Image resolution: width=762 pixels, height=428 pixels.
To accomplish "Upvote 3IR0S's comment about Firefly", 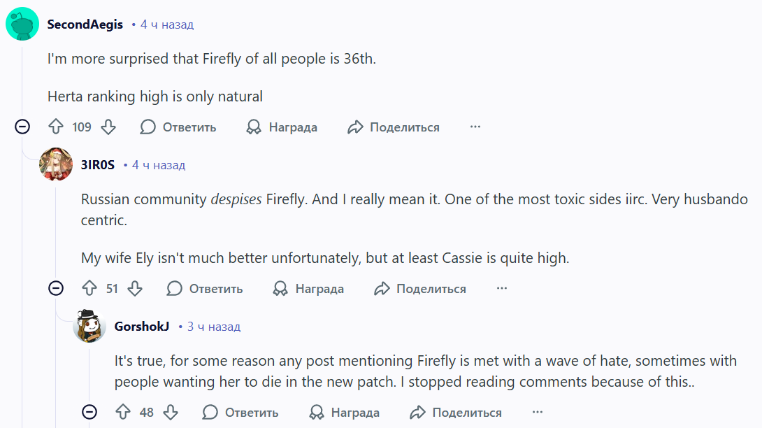I will point(89,288).
